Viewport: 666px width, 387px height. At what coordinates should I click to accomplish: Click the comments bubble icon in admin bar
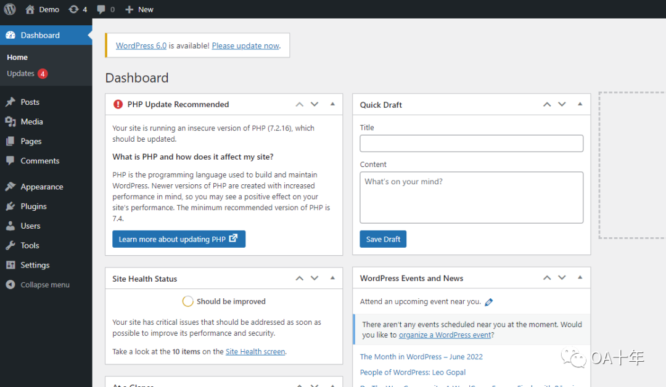(x=101, y=9)
